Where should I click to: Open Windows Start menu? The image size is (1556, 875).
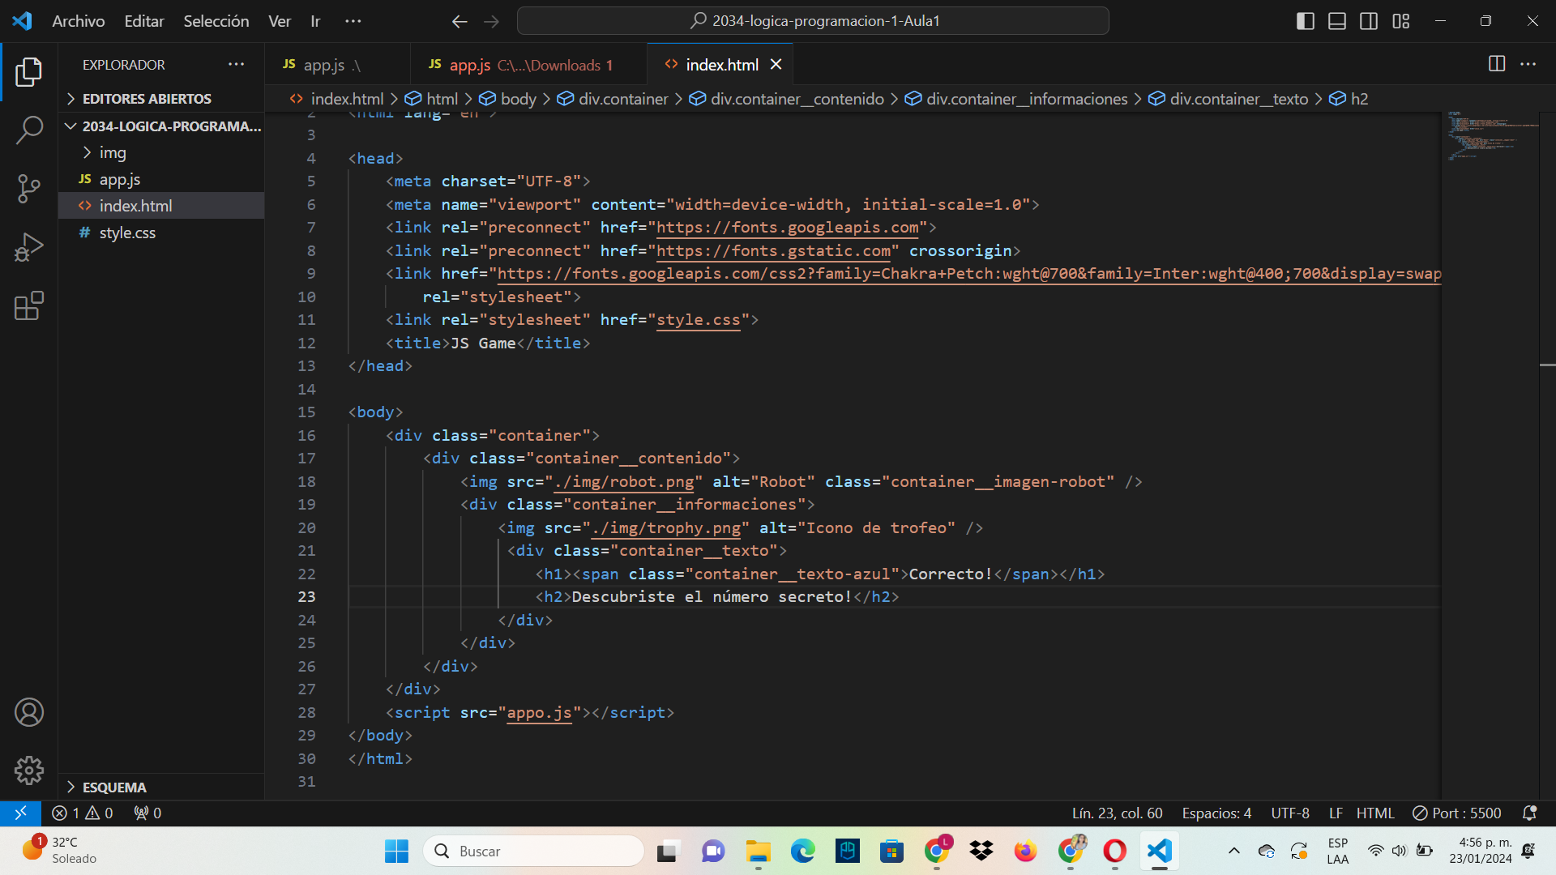[x=396, y=851]
